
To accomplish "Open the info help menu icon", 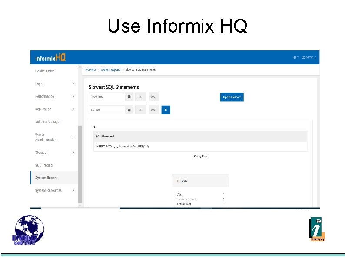I will [295, 57].
